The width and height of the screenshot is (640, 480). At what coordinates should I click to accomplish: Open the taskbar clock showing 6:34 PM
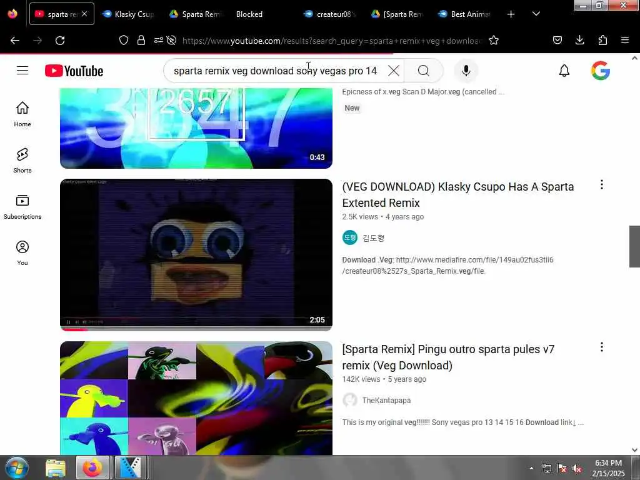(x=608, y=467)
